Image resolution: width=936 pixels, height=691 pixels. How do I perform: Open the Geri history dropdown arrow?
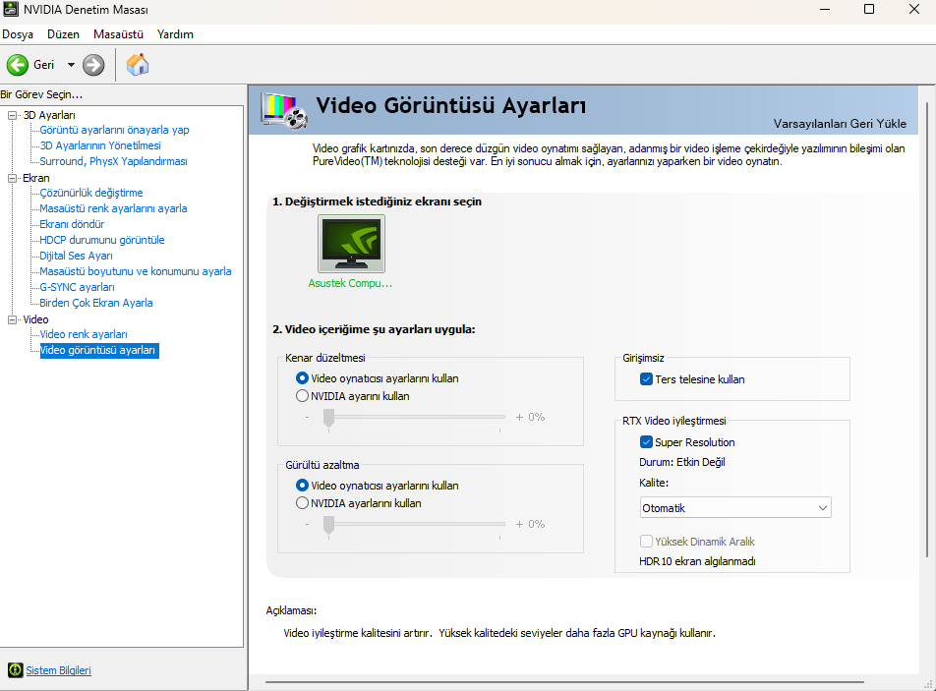[x=71, y=65]
